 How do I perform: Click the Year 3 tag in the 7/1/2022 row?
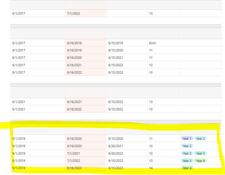187,161
